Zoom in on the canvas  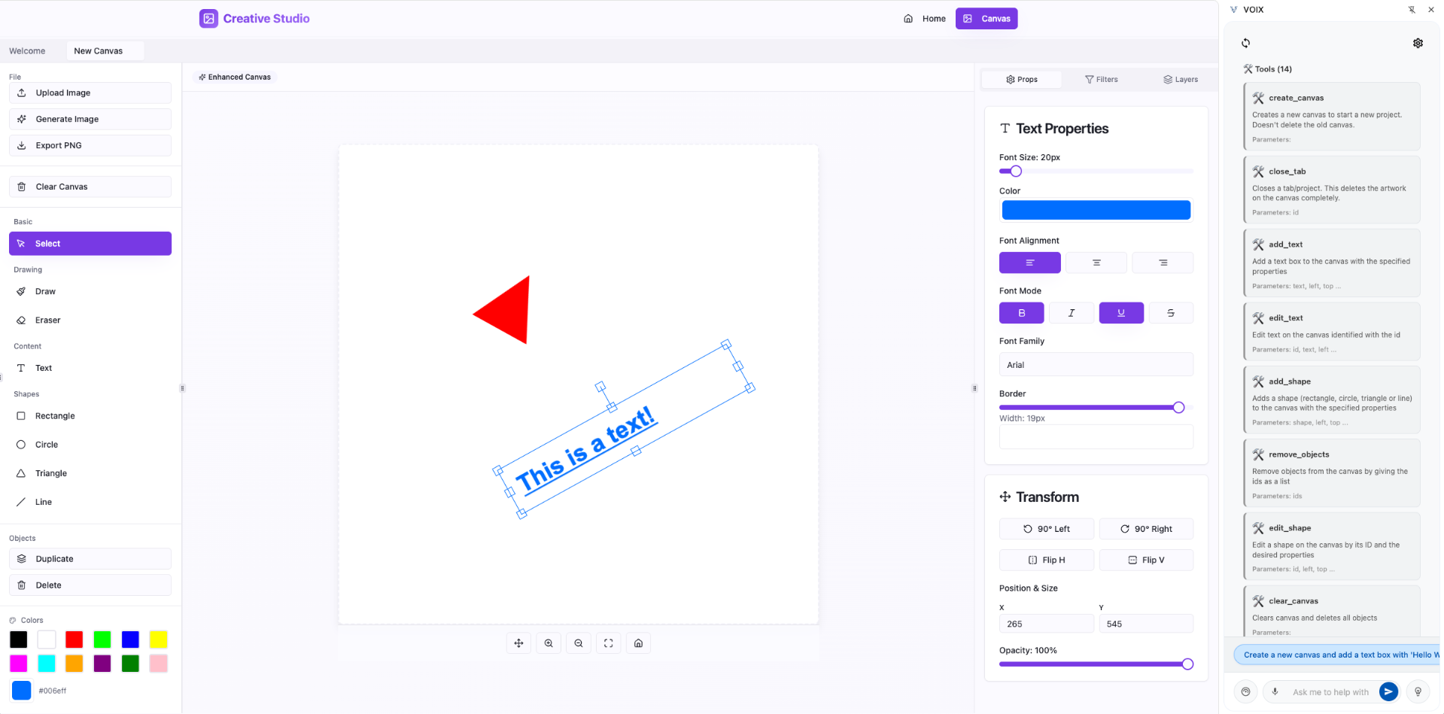pos(549,643)
